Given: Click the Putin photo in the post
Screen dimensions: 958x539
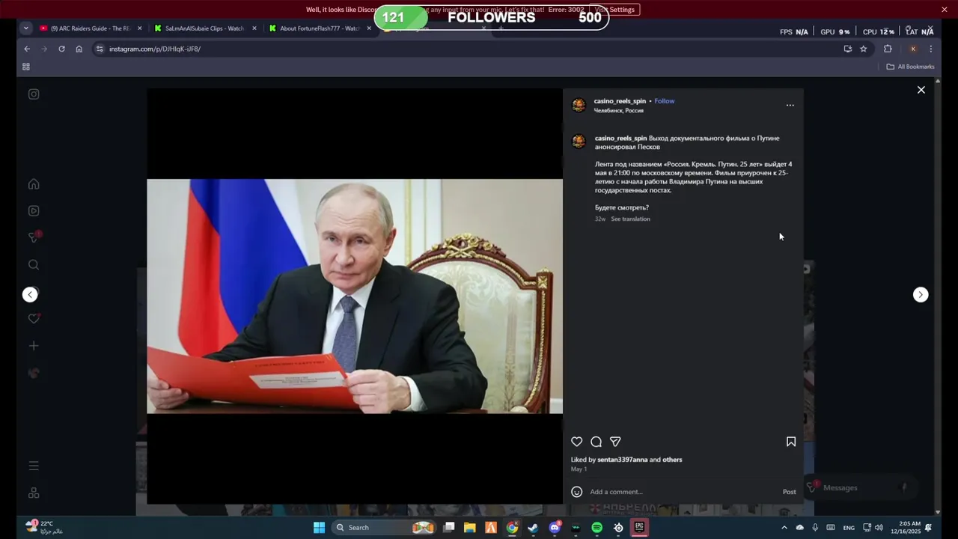Looking at the screenshot, I should click(354, 296).
